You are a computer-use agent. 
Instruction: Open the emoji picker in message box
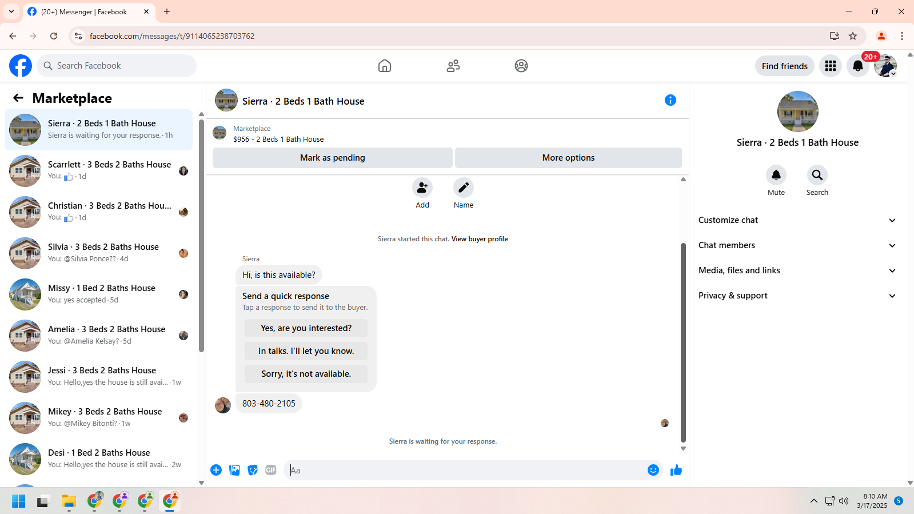653,470
